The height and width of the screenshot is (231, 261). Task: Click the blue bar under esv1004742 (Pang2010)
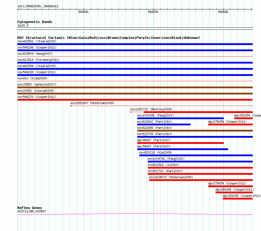[x=200, y=162]
